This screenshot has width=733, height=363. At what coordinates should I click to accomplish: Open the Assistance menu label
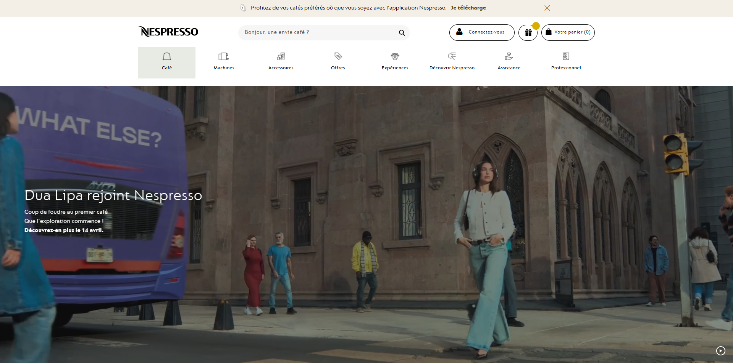point(509,68)
